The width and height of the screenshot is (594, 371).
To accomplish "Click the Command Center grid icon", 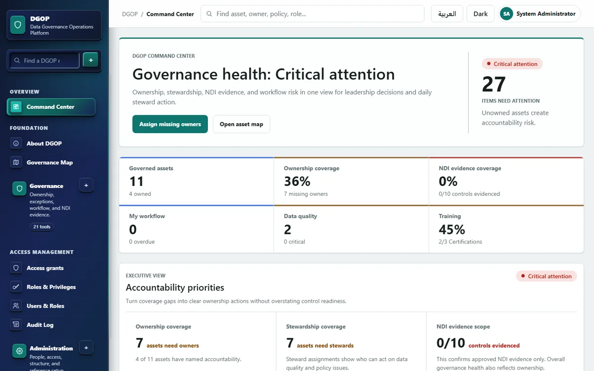I will pos(16,107).
